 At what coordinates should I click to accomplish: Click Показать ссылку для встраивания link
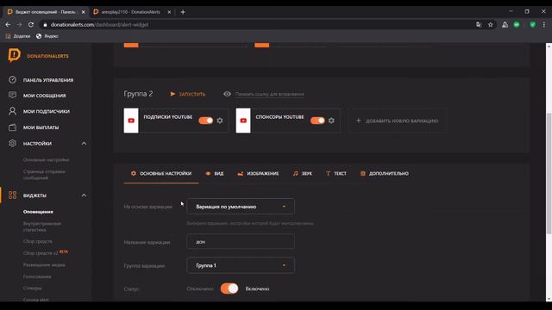(x=269, y=94)
